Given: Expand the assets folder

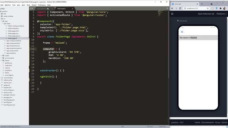Looking at the screenshot, I should coord(7,55).
